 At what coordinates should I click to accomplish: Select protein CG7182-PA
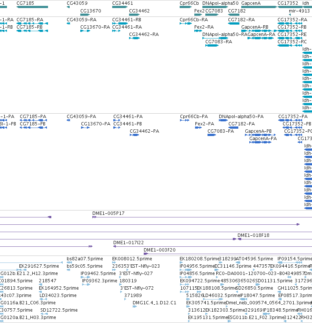tap(242, 124)
